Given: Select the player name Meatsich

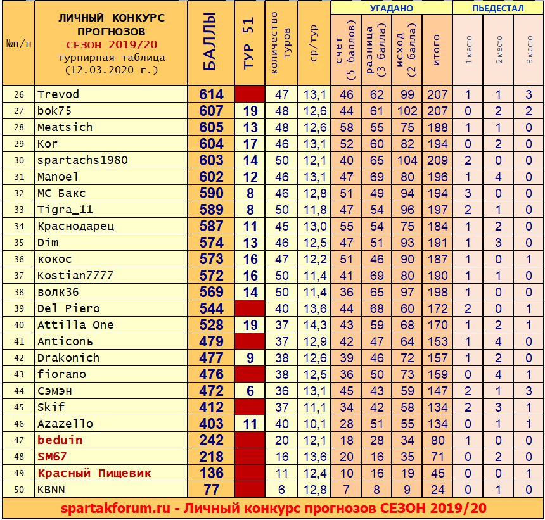Looking at the screenshot, I should (65, 127).
